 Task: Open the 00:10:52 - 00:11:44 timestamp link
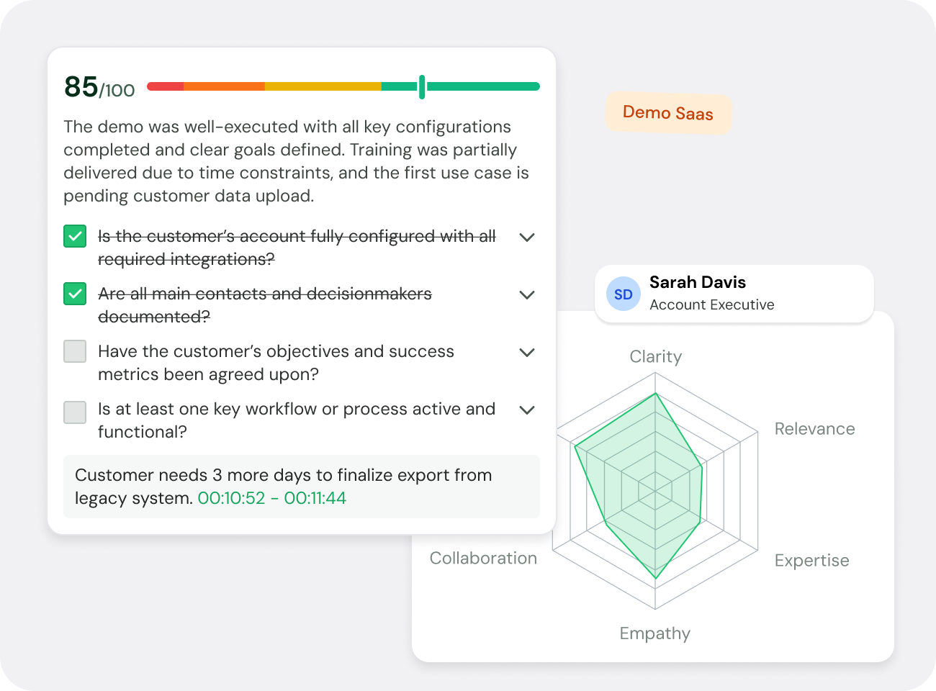tap(271, 498)
